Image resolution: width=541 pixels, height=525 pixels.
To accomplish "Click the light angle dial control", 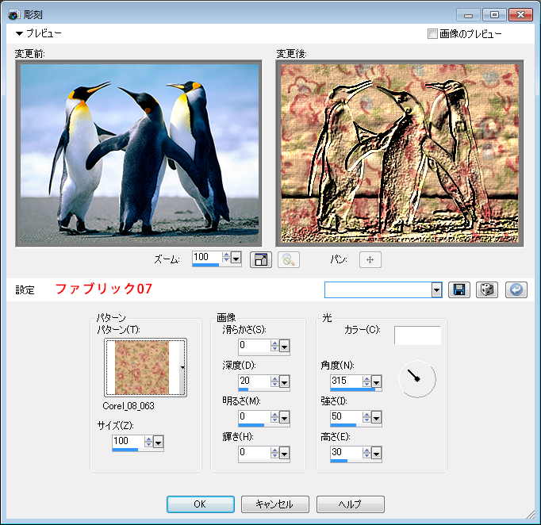I will pos(416,379).
